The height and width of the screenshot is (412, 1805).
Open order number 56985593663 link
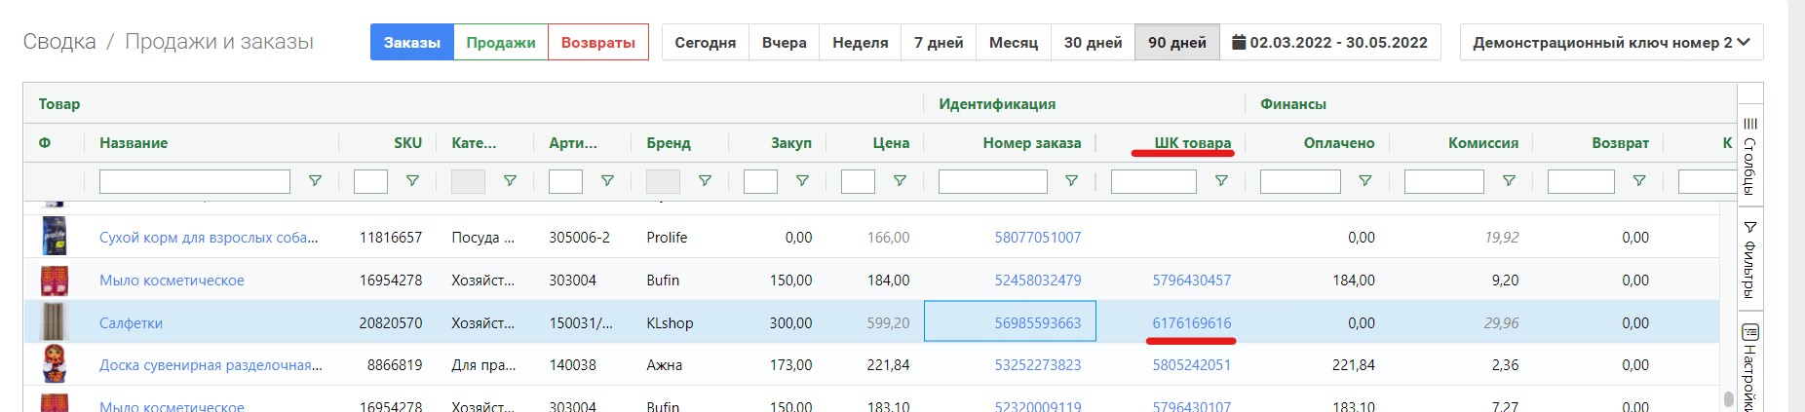pyautogui.click(x=1037, y=323)
